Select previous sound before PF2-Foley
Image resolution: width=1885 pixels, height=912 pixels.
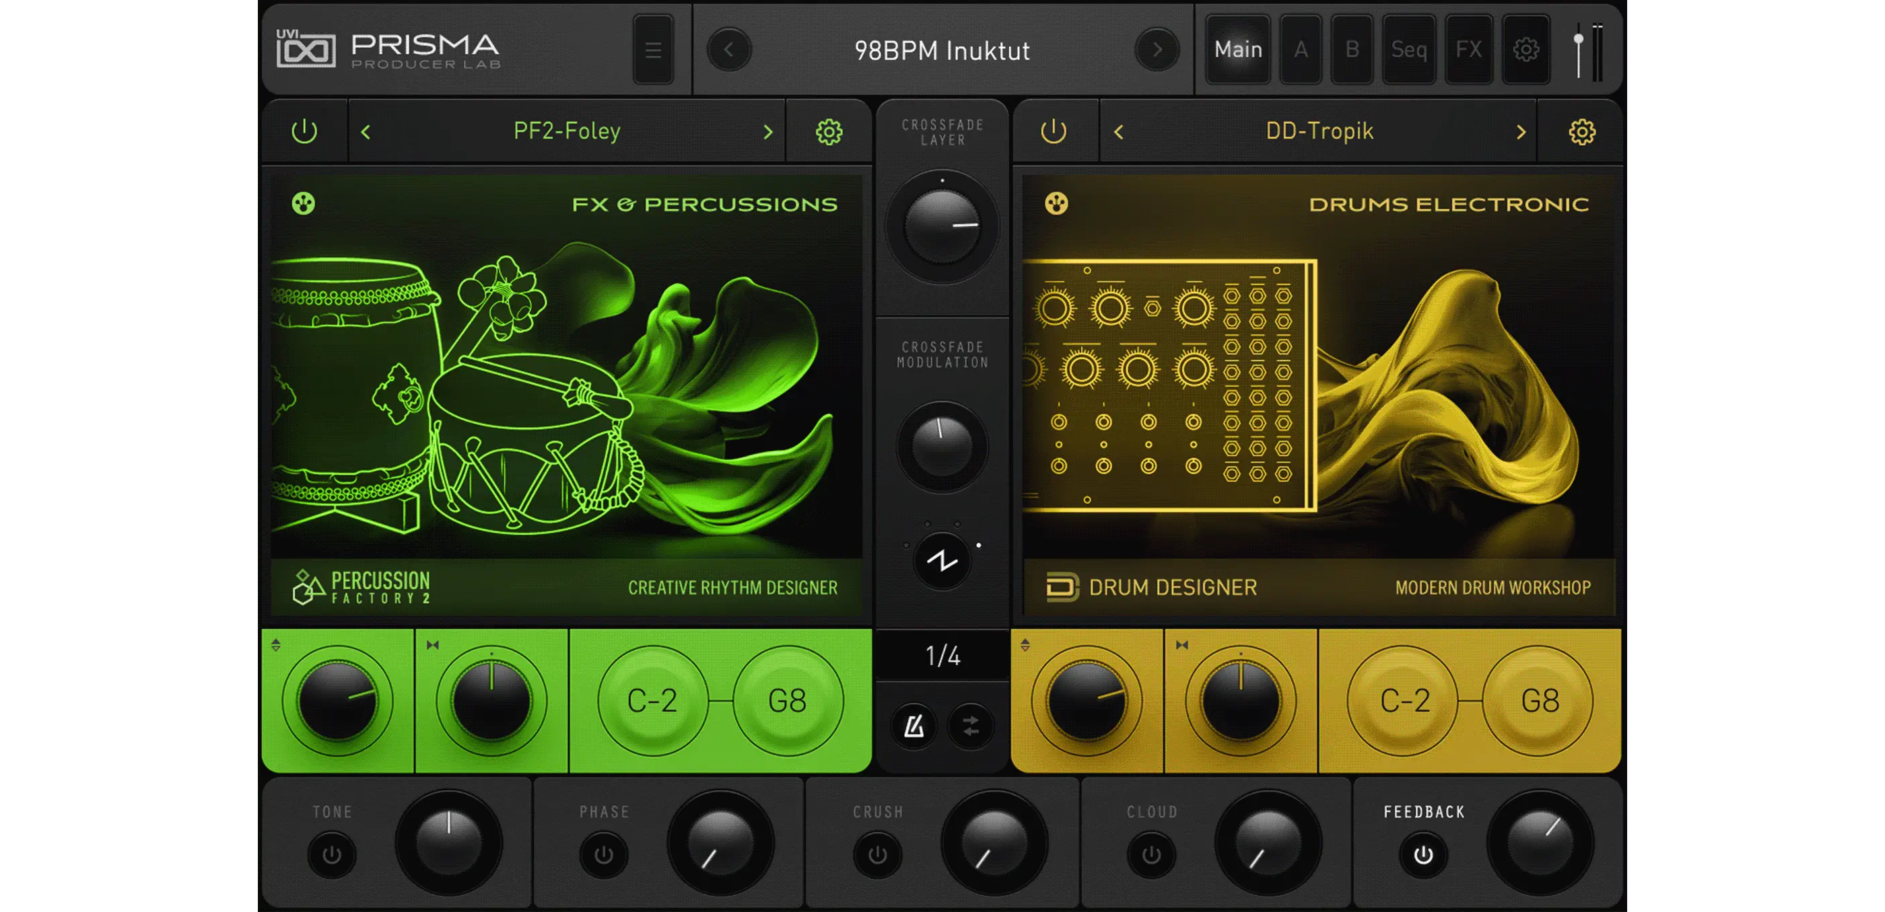coord(366,132)
